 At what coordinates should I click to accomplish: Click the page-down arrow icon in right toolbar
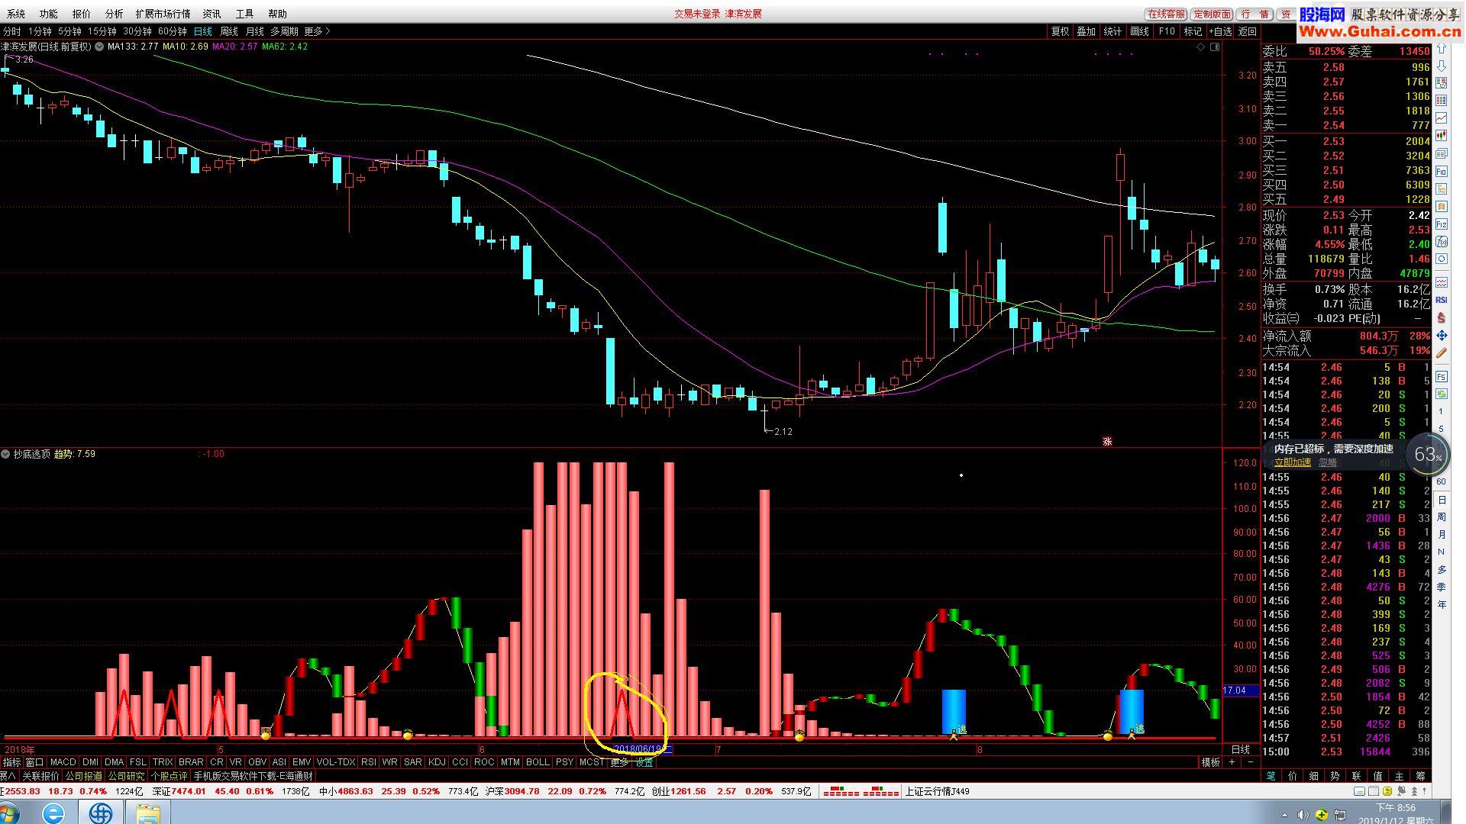pos(1441,66)
